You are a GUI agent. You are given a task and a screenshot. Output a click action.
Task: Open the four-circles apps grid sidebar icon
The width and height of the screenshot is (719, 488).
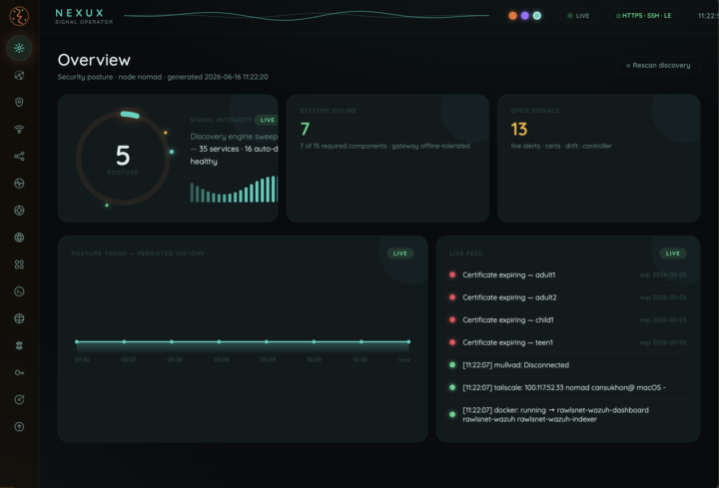pos(19,264)
